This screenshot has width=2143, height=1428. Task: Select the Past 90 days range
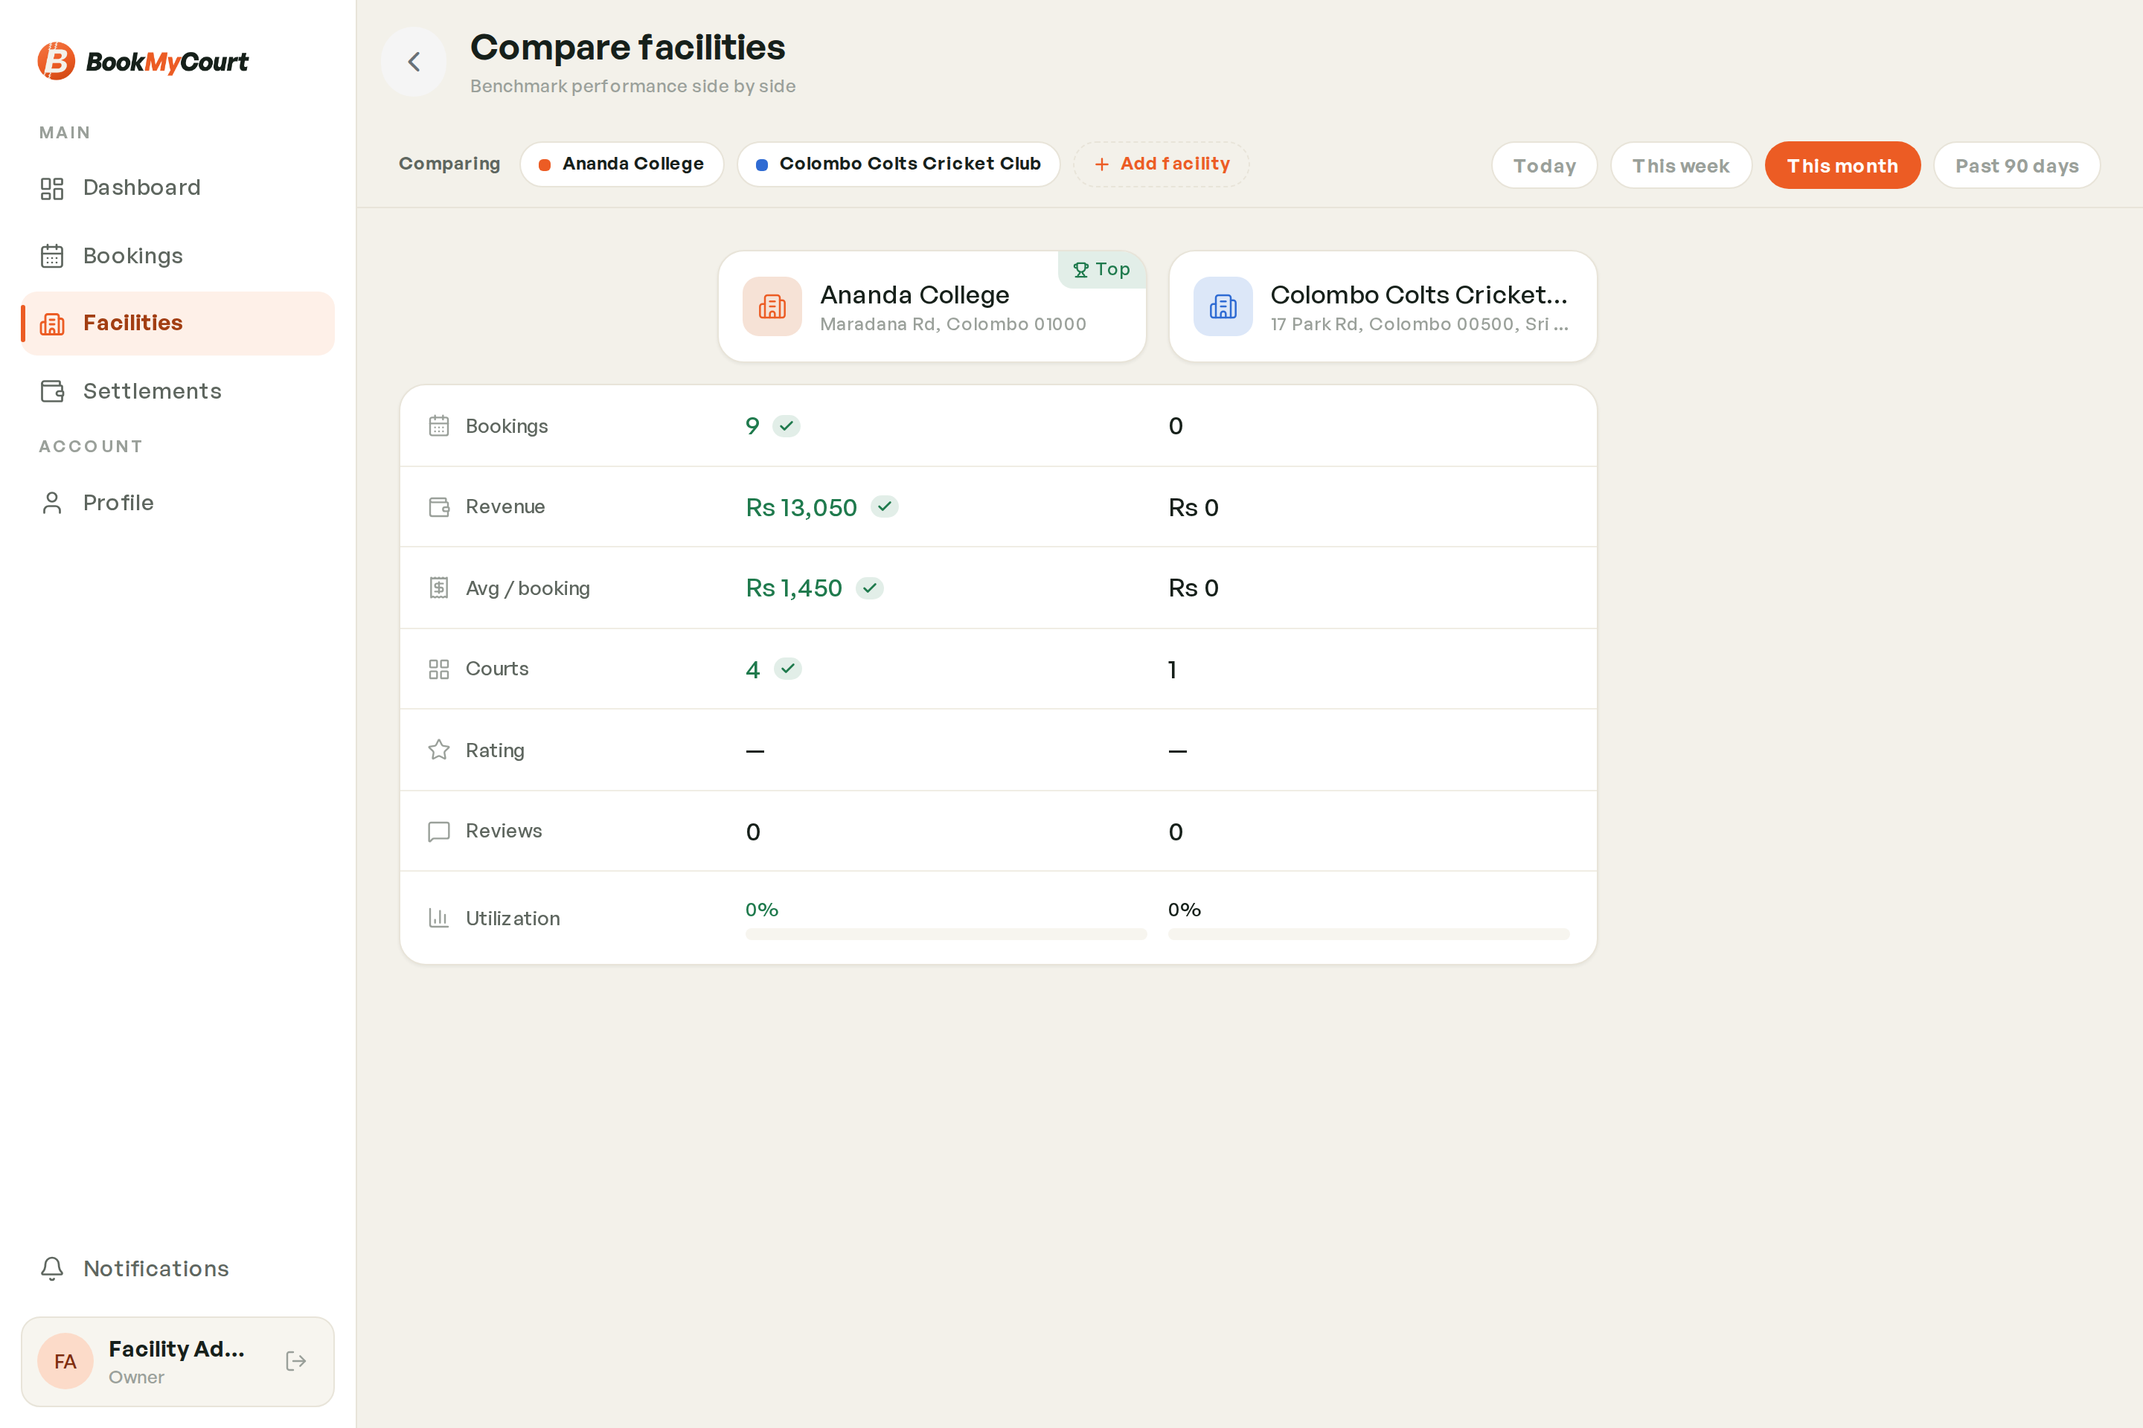coord(2017,166)
